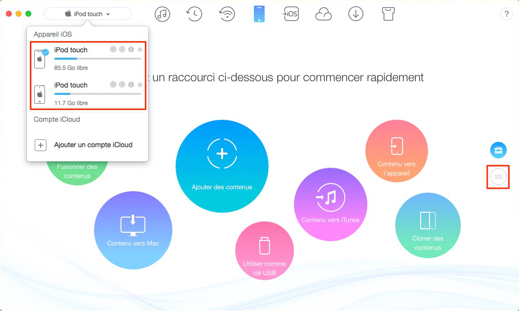Viewport: 519px width, 311px height.
Task: Show info for the 85.5 Go iPod touch
Action: coord(131,49)
